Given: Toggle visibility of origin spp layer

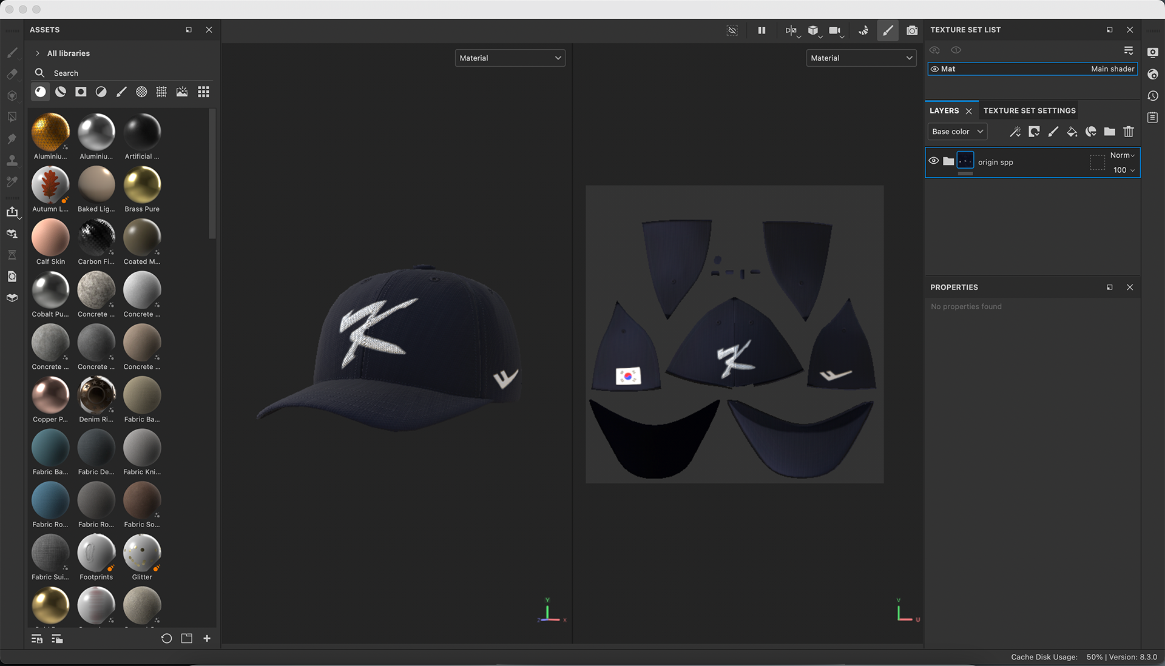Looking at the screenshot, I should point(934,161).
